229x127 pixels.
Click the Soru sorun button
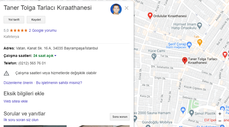click(120, 117)
